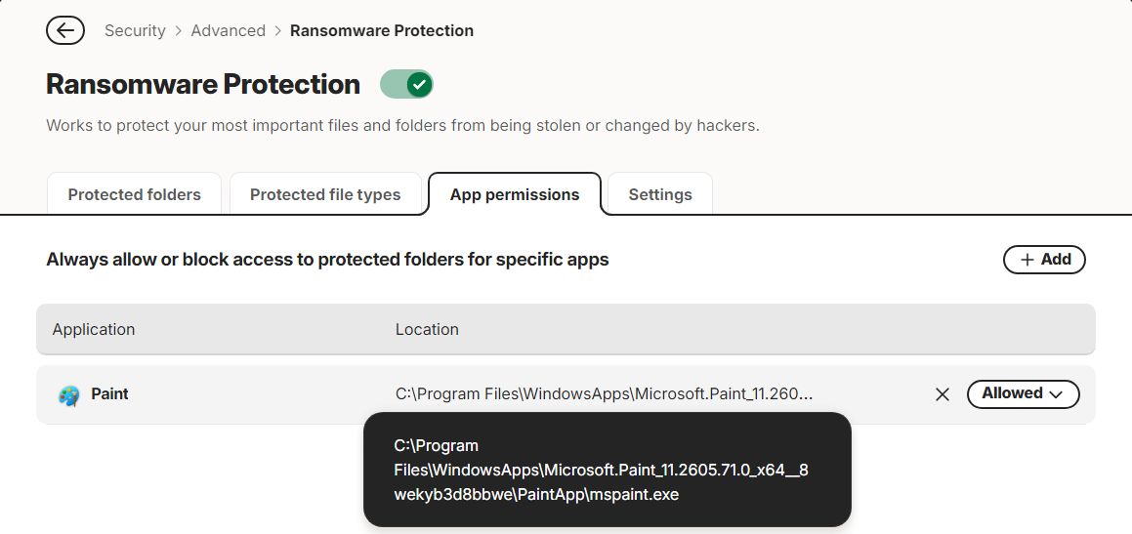Navigate to the Security breadcrumb link
Screen dimensions: 1132x534
[135, 31]
